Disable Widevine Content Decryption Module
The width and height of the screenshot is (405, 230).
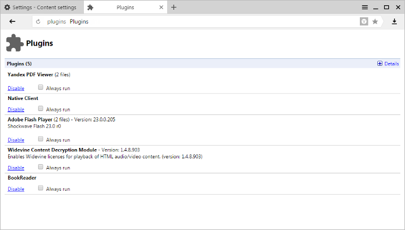[16, 168]
